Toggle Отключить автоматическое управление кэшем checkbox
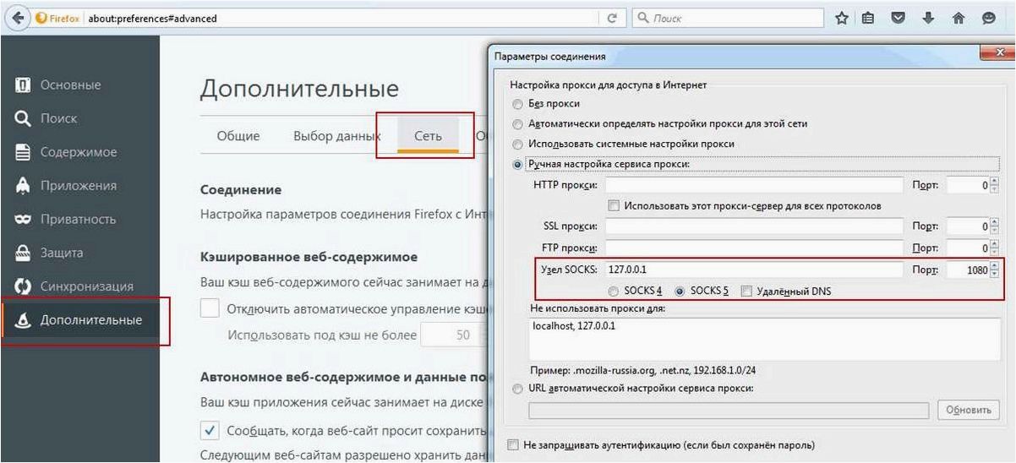The image size is (1016, 463). 210,308
